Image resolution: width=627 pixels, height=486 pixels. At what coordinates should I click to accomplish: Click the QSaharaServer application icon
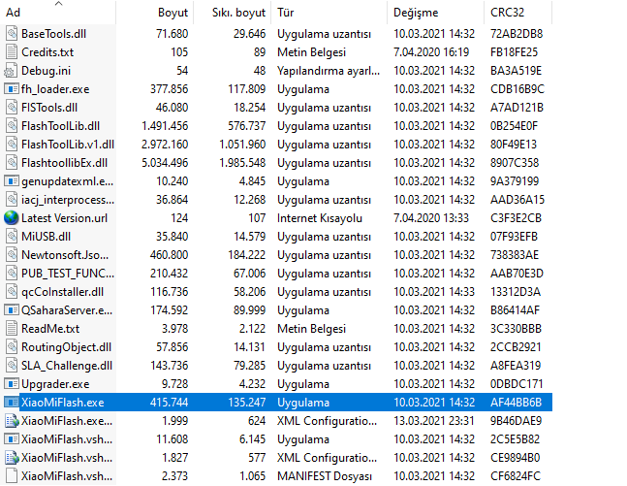click(12, 309)
